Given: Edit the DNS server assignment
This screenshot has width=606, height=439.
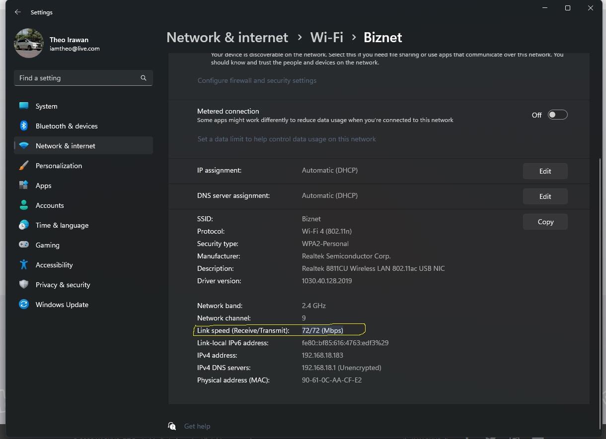Looking at the screenshot, I should point(545,196).
